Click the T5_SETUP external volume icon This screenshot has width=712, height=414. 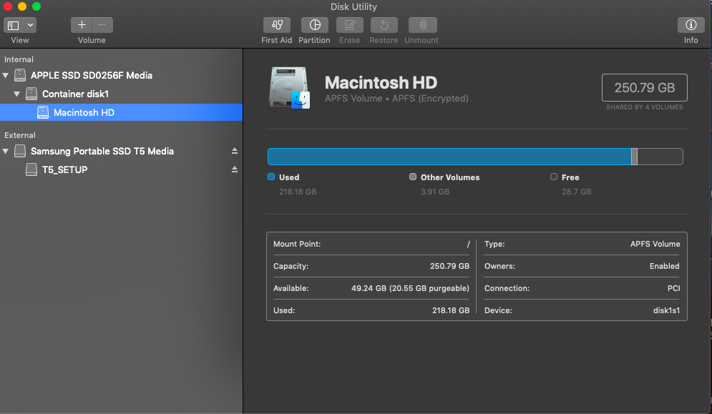31,169
